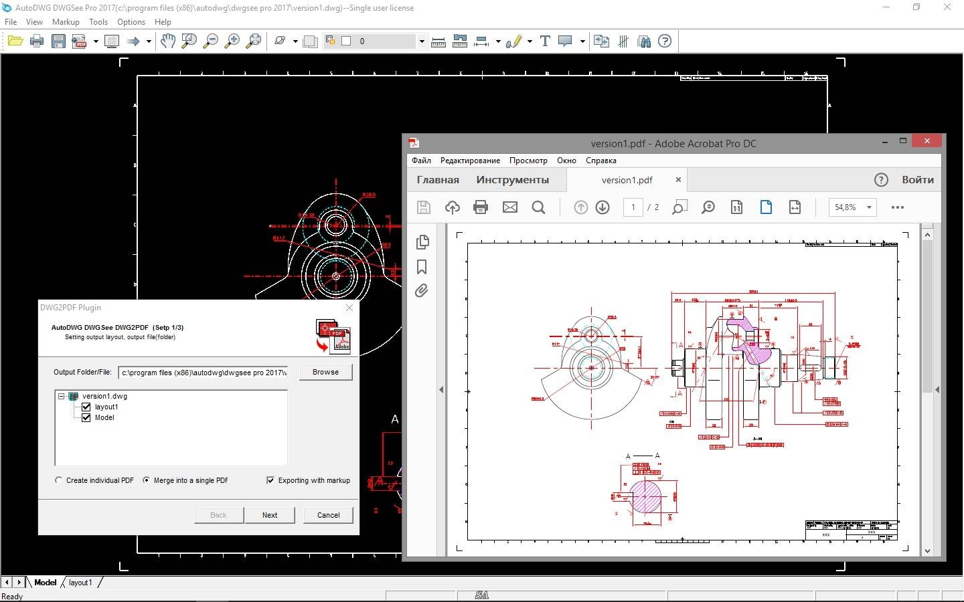This screenshot has height=602, width=964.
Task: Click the 3D orbit icon in DWGSee toolbar
Action: (280, 41)
